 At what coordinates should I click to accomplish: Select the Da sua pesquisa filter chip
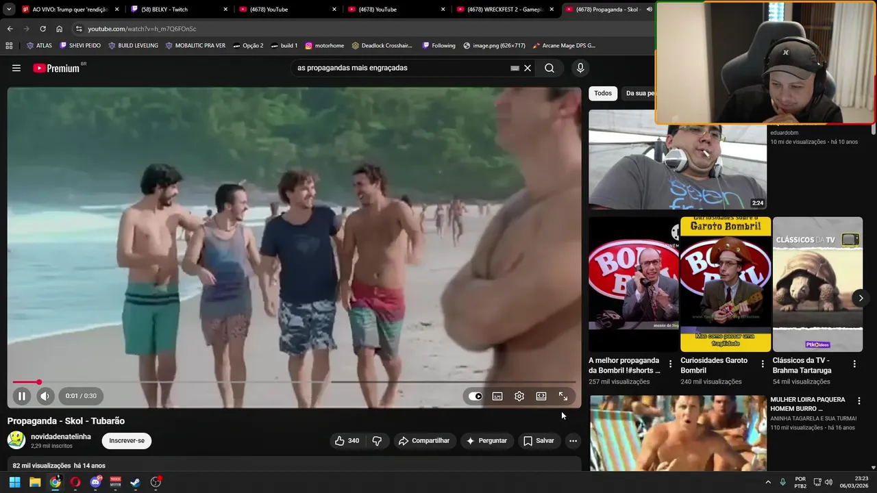pos(640,93)
